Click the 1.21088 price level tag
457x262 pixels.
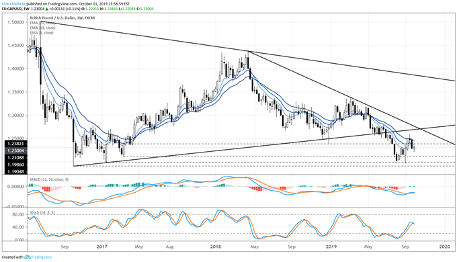tap(16, 158)
